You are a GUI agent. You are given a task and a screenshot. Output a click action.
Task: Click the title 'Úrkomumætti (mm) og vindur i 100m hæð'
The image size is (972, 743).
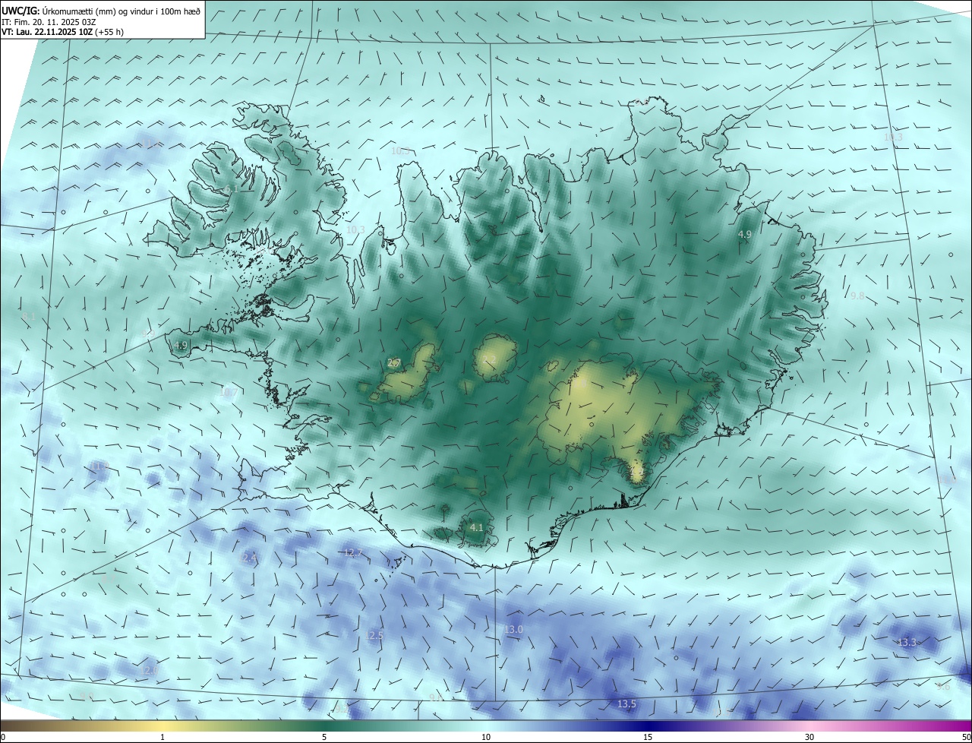pyautogui.click(x=122, y=10)
